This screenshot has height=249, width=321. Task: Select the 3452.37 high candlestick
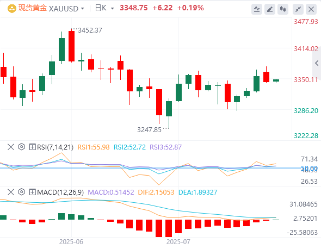pyautogui.click(x=71, y=46)
